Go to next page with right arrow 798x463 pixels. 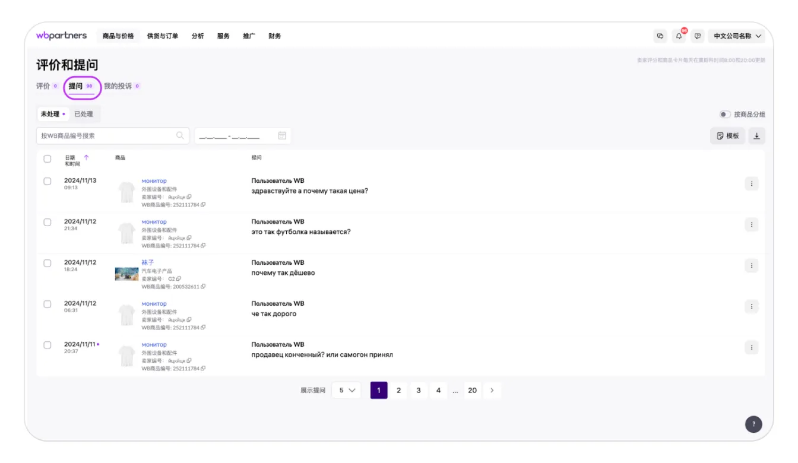point(492,391)
